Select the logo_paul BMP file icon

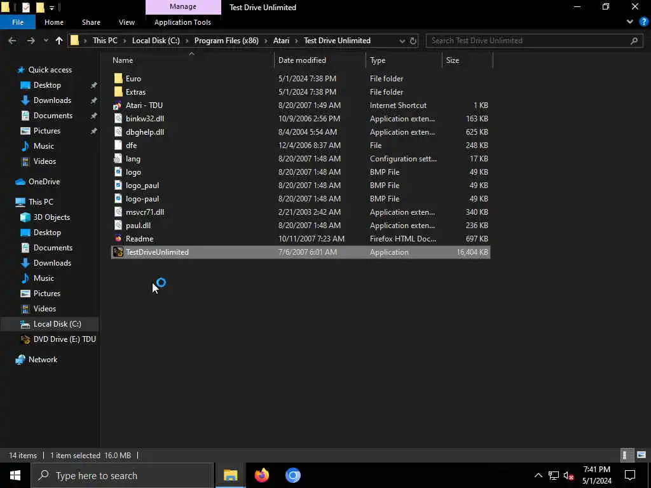tap(118, 186)
